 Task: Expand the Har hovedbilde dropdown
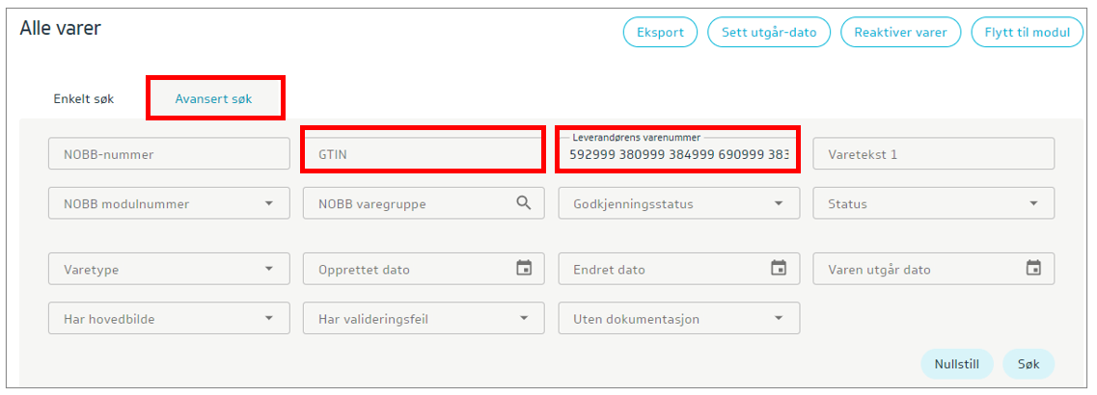(x=268, y=318)
